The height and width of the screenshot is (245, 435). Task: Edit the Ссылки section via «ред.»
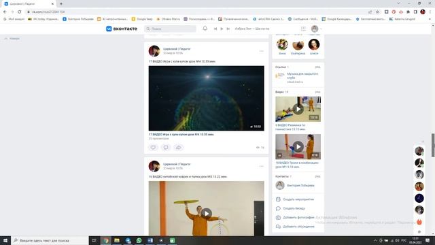[x=317, y=67]
